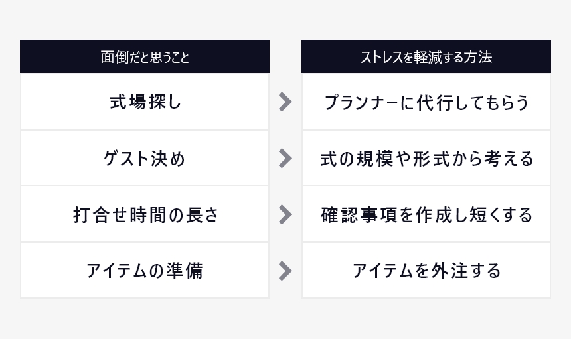
Task: Click プランナーに代行してもらう cell
Action: pos(426,102)
